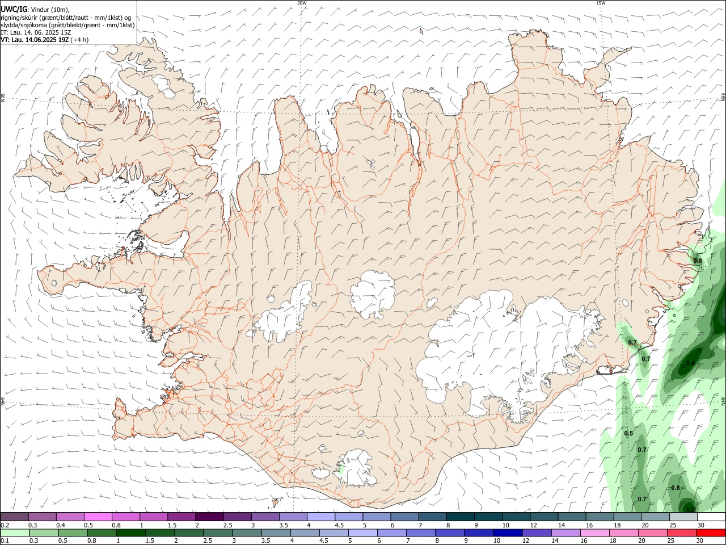Image resolution: width=726 pixels, height=545 pixels.
Task: Click the 0.5 precipitation value offshore
Action: coord(628,434)
